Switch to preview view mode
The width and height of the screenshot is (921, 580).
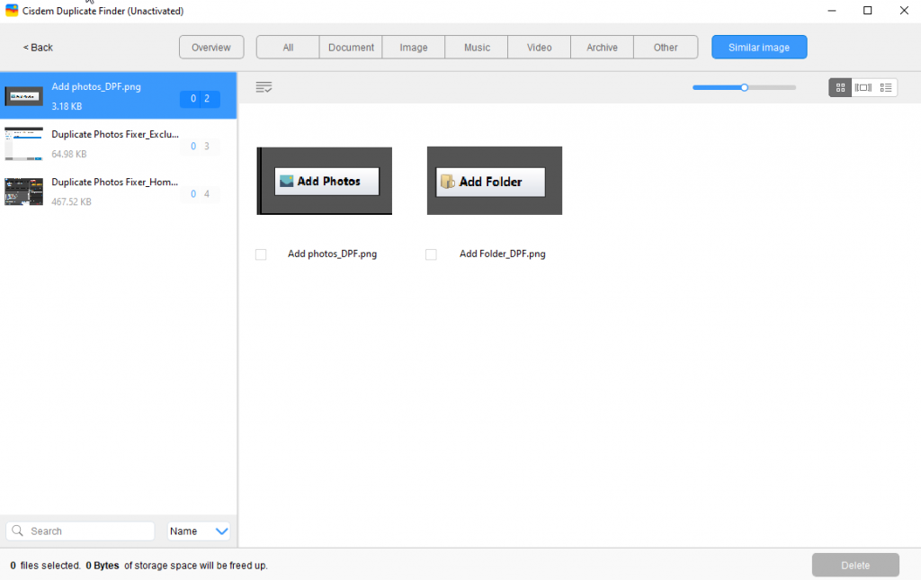coord(863,87)
